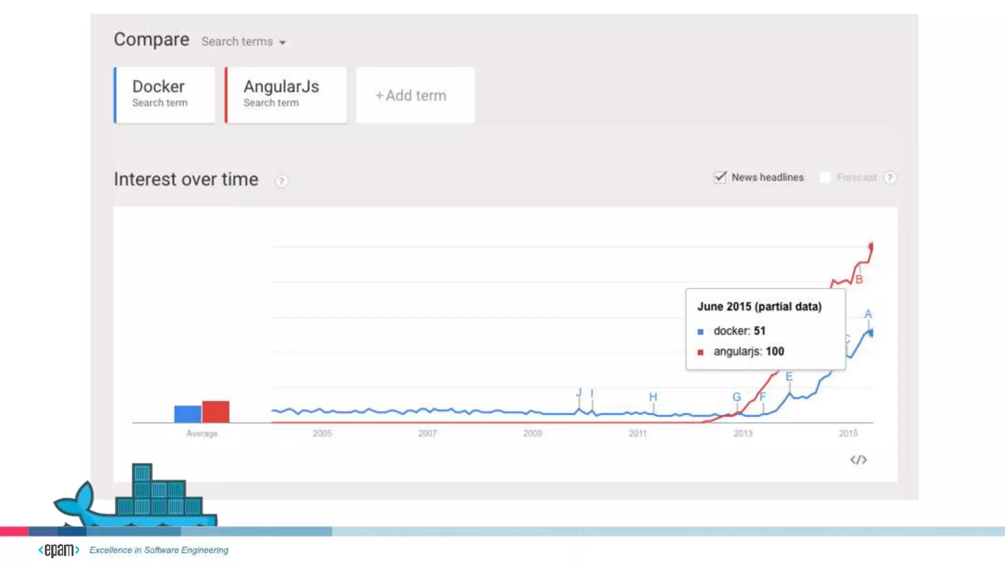The image size is (1005, 565).
Task: Click news headline marker G
Action: (737, 397)
